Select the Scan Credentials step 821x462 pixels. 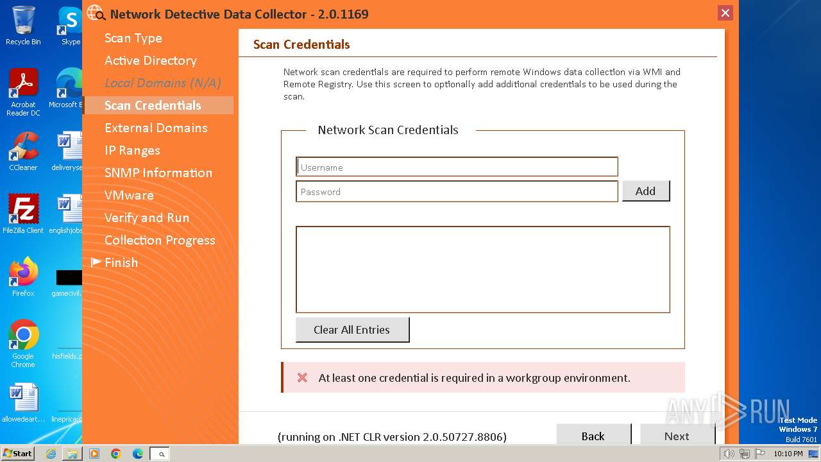pyautogui.click(x=158, y=105)
